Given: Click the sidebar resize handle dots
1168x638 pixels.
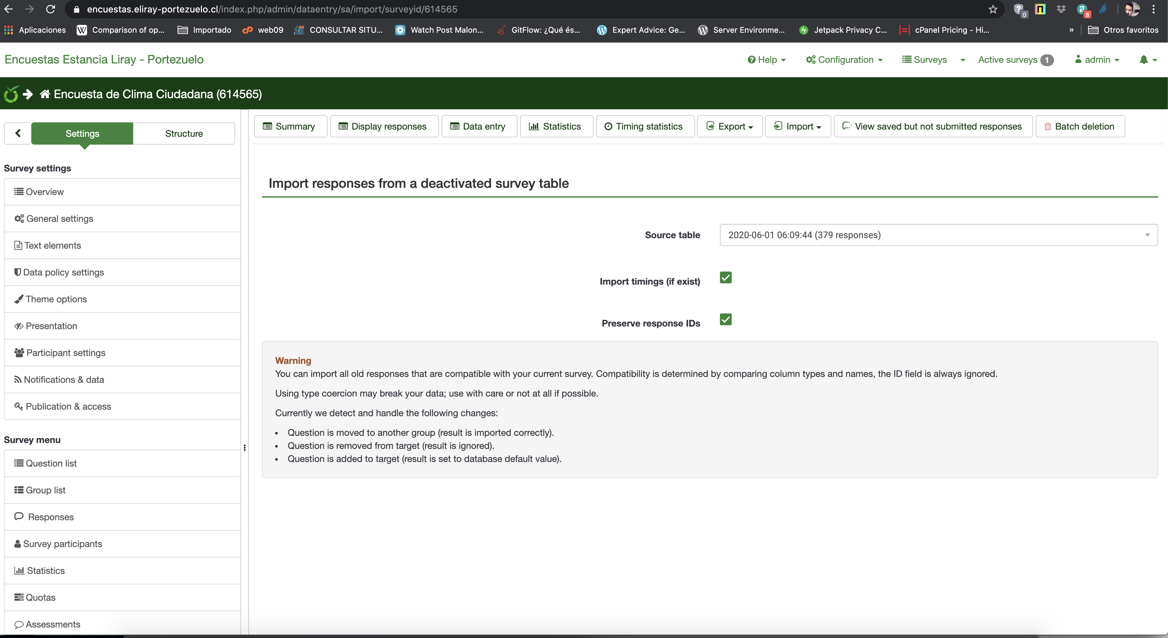Looking at the screenshot, I should 245,448.
